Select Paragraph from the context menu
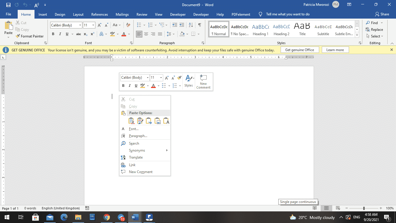 pyautogui.click(x=138, y=136)
